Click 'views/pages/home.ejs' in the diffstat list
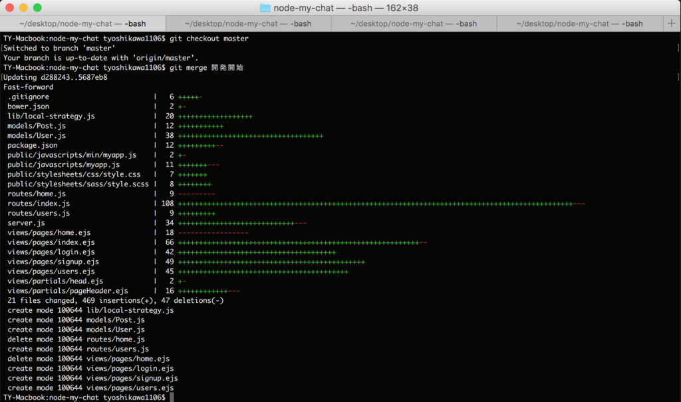This screenshot has width=681, height=402. pyautogui.click(x=49, y=232)
